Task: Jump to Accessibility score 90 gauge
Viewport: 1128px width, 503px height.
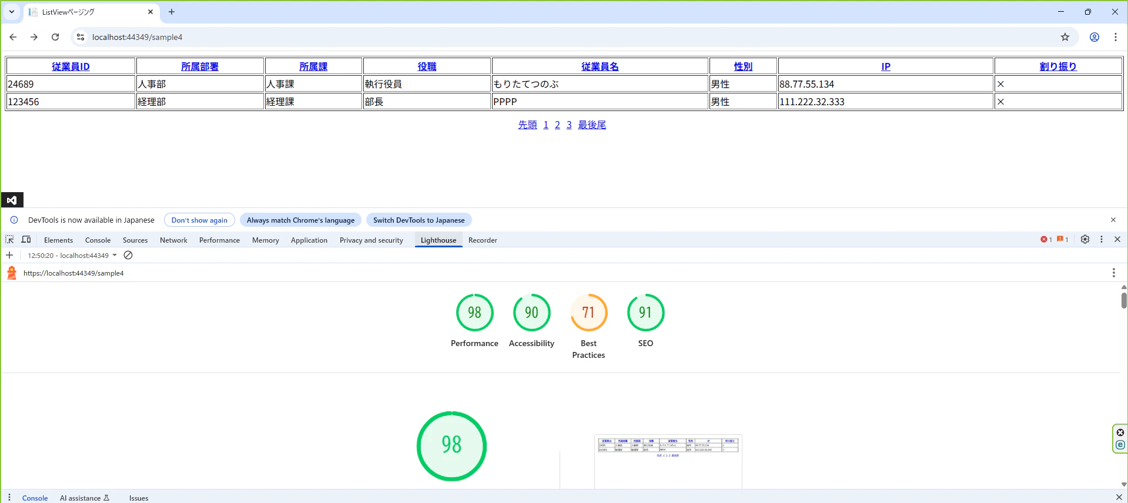Action: coord(531,320)
